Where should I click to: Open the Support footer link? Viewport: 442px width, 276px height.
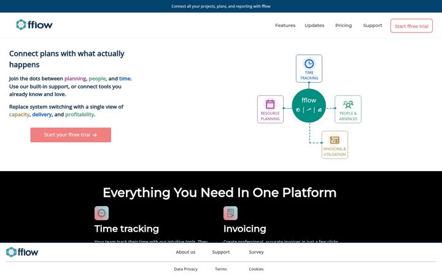(221, 252)
